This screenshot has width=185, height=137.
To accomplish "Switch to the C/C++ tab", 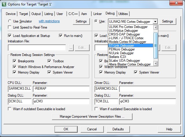I will pos(73,14).
